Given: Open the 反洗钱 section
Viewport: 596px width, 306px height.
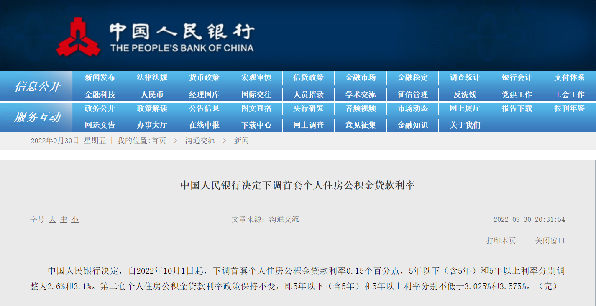Looking at the screenshot, I should [x=465, y=95].
